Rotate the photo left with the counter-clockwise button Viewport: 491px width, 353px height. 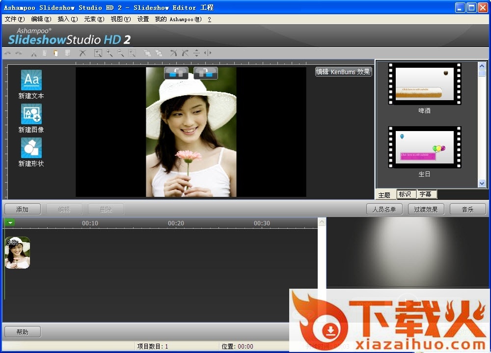tap(176, 73)
